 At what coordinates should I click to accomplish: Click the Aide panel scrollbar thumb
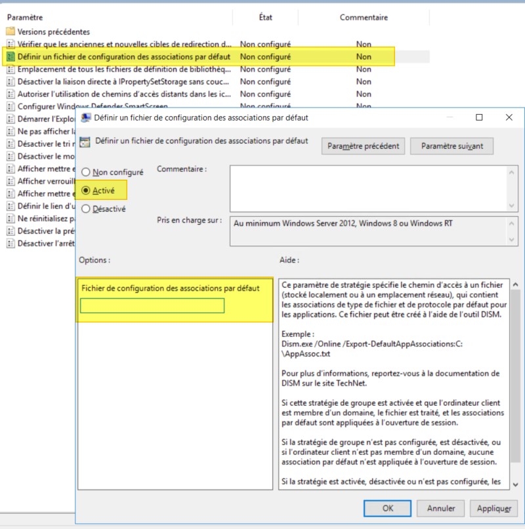click(515, 376)
